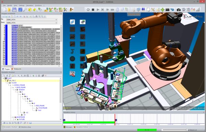Switch to the Messages tab
The image size is (206, 132).
[68, 127]
